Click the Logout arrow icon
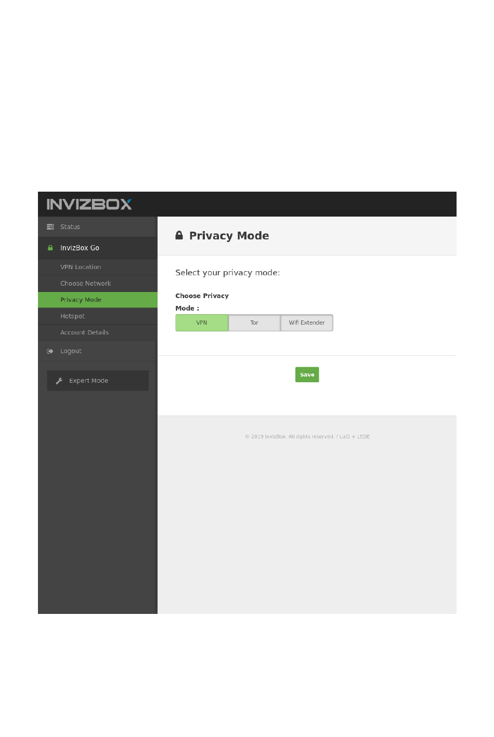 [x=50, y=351]
